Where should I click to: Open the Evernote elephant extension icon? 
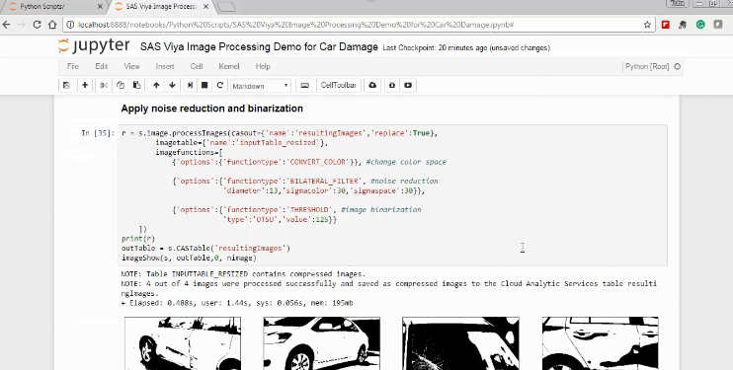pos(683,25)
